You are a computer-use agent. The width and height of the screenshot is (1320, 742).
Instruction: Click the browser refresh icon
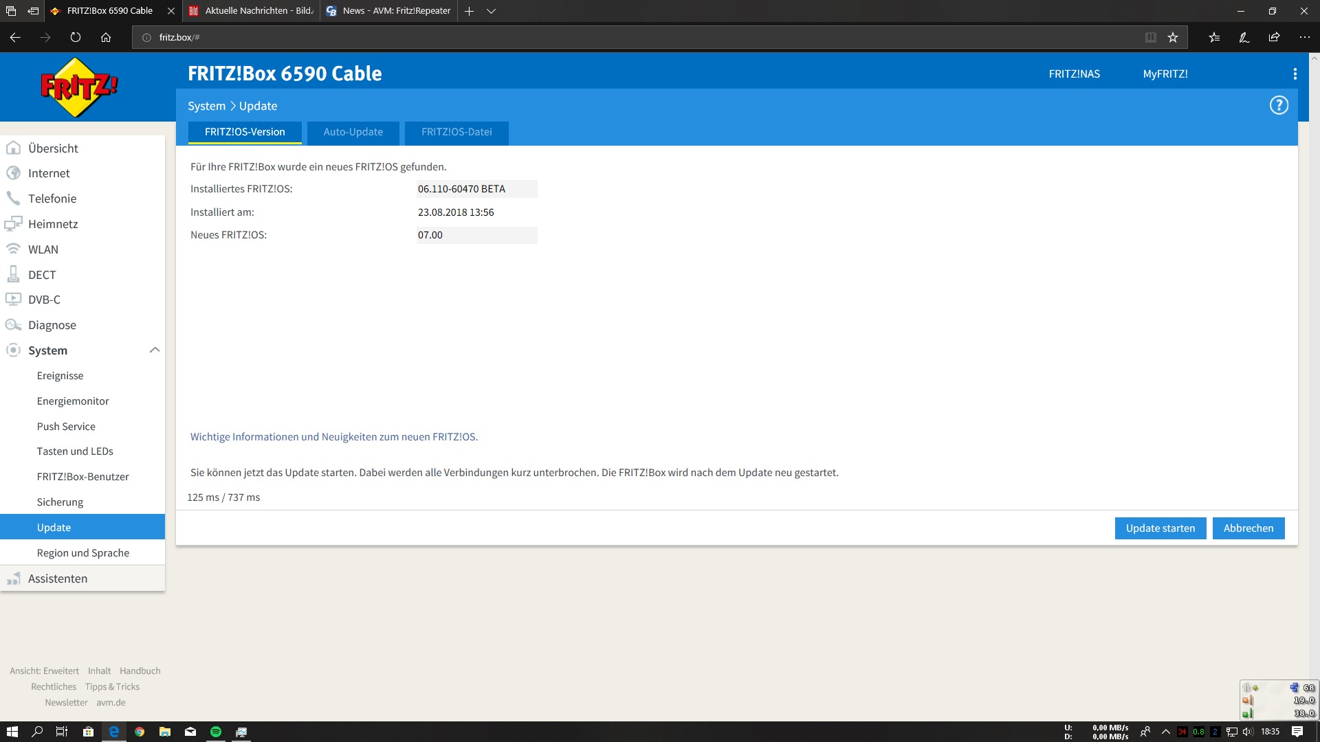76,37
